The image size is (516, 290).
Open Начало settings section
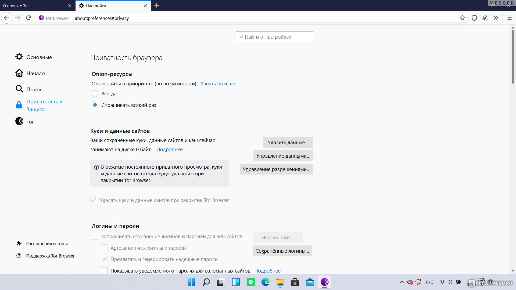coord(35,73)
